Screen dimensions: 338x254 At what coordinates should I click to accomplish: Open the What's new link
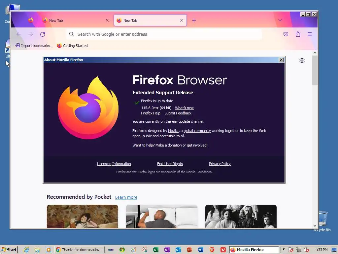click(x=184, y=108)
